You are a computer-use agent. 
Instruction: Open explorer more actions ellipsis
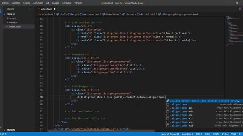pyautogui.click(x=30, y=9)
